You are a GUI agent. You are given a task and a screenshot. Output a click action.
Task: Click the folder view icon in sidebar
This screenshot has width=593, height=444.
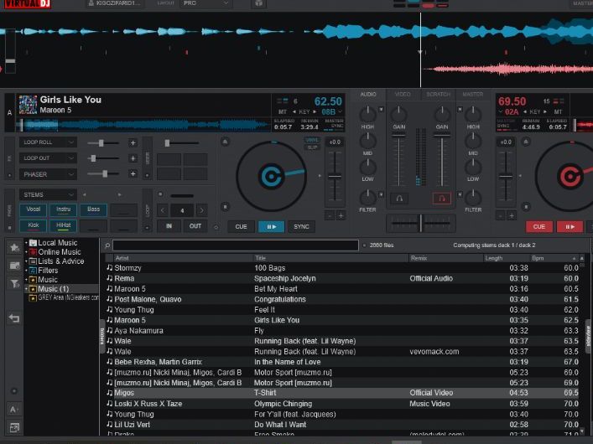14,266
